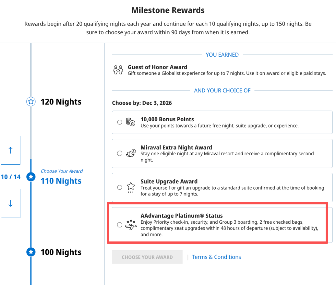The width and height of the screenshot is (336, 285).
Task: Select the 120 Nights milestone label
Action: tap(61, 102)
